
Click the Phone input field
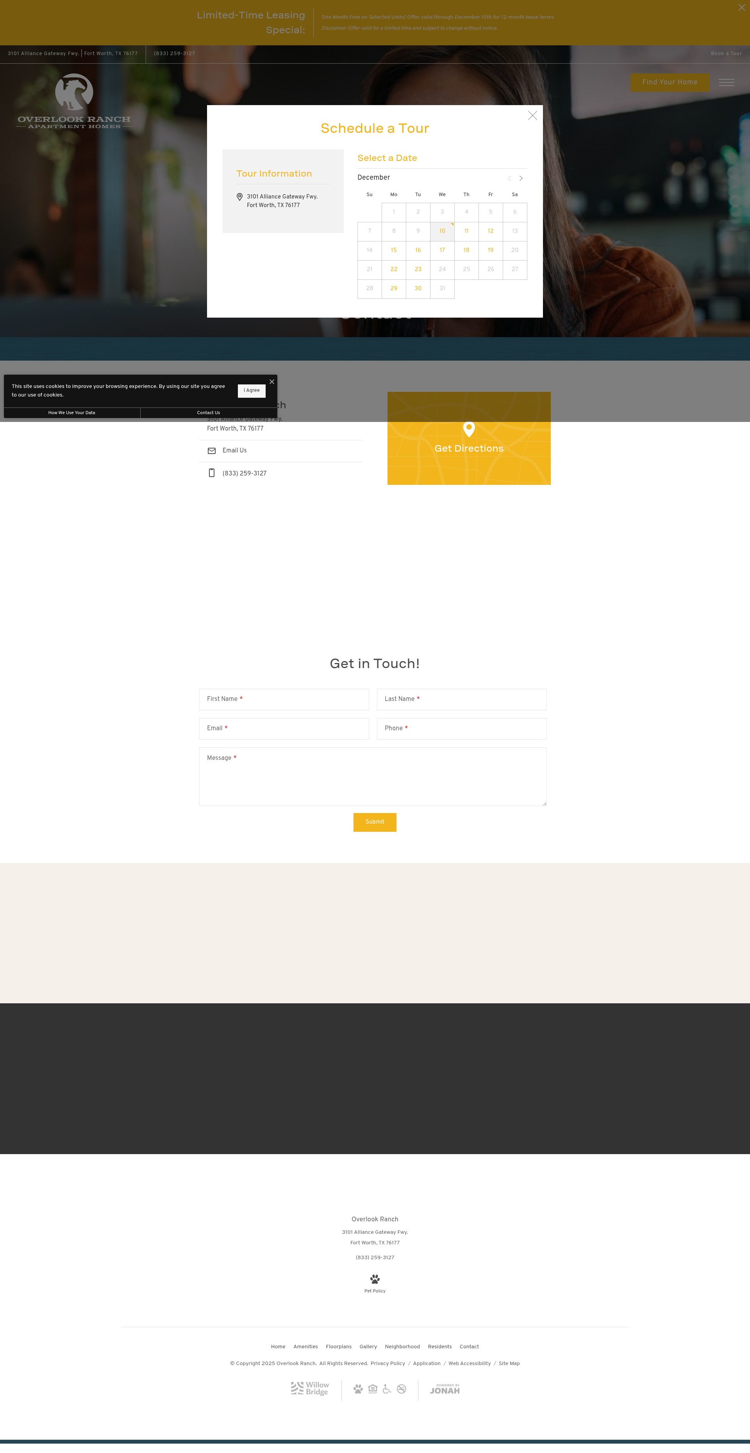point(461,729)
